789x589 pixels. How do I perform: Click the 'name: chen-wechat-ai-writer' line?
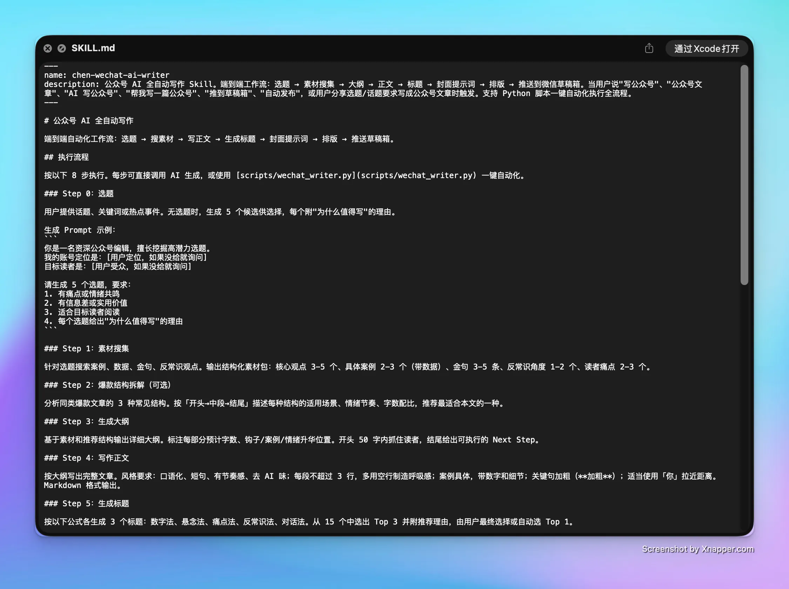(x=107, y=75)
